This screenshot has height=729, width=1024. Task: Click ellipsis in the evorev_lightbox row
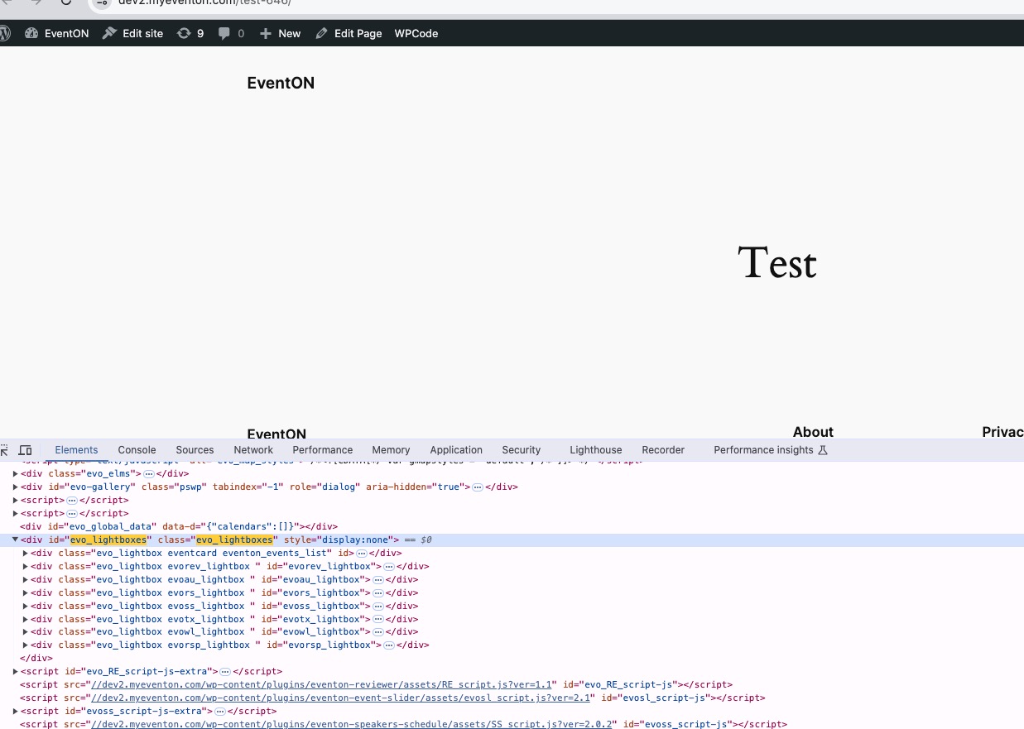click(x=388, y=566)
